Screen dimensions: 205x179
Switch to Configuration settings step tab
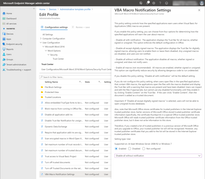(x=54, y=27)
